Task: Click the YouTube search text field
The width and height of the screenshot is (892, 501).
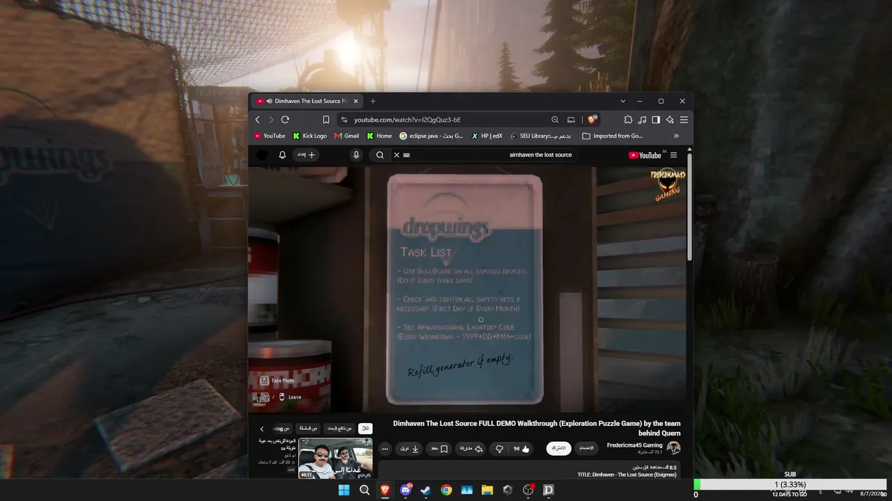Action: (488, 155)
